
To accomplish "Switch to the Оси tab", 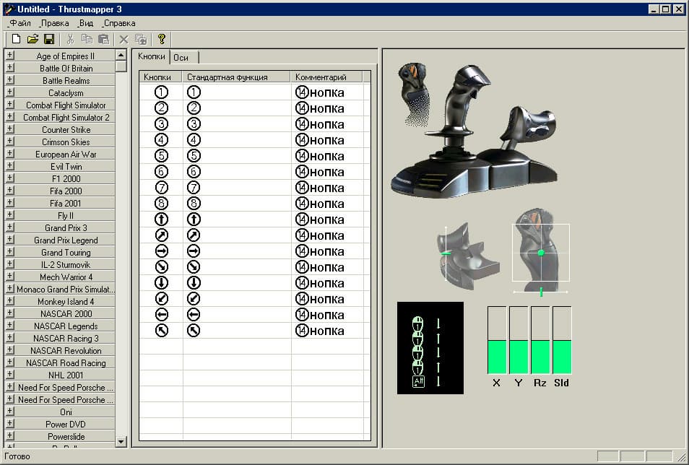I will [x=181, y=58].
